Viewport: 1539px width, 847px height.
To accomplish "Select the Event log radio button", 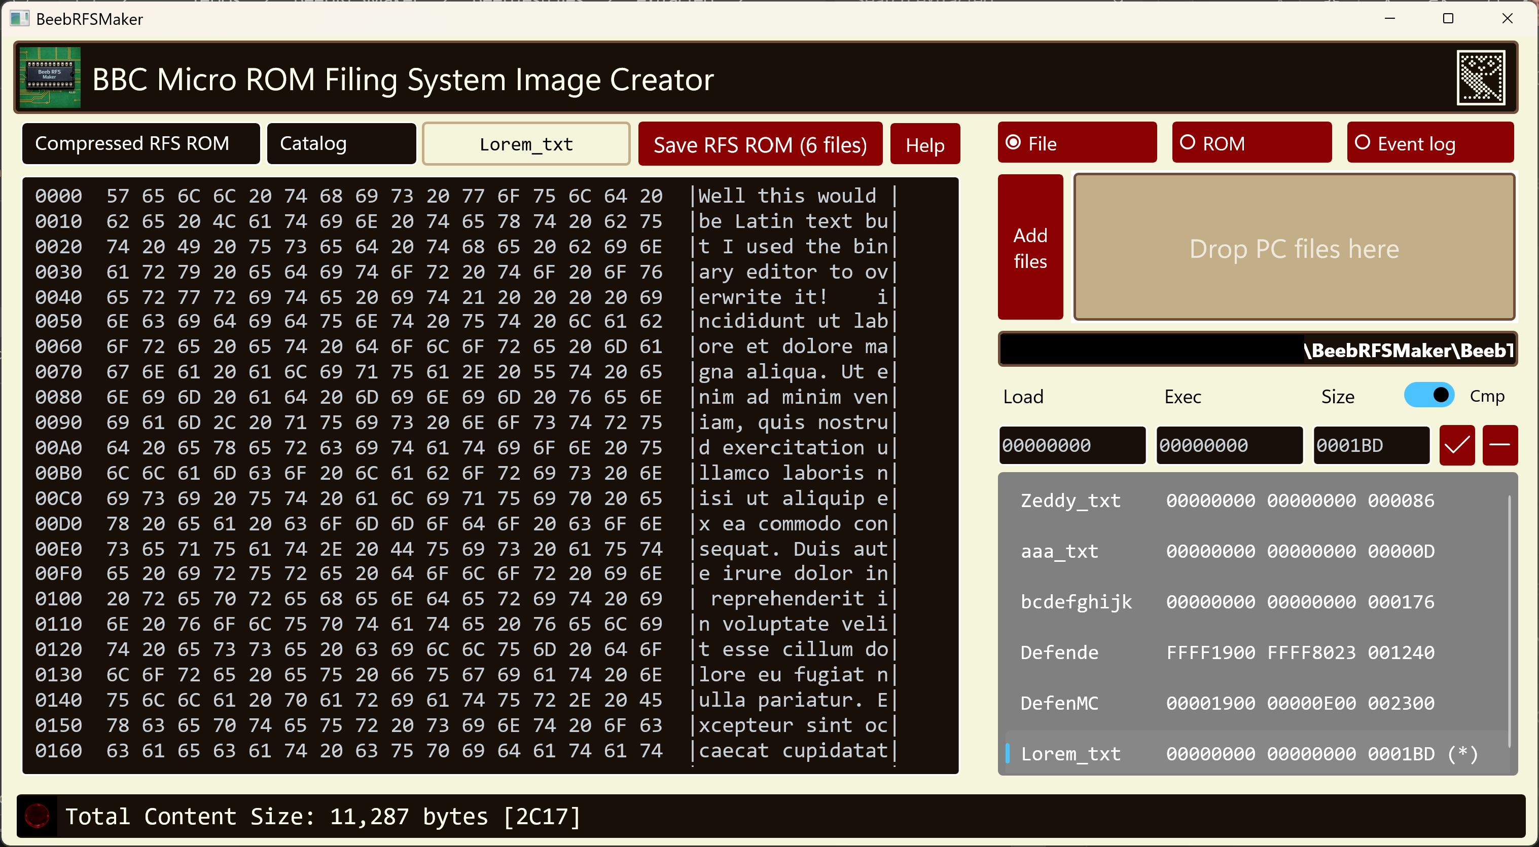I will tap(1430, 143).
